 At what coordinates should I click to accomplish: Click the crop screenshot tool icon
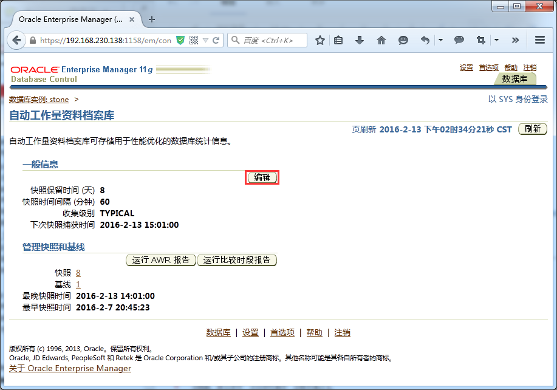[x=481, y=40]
